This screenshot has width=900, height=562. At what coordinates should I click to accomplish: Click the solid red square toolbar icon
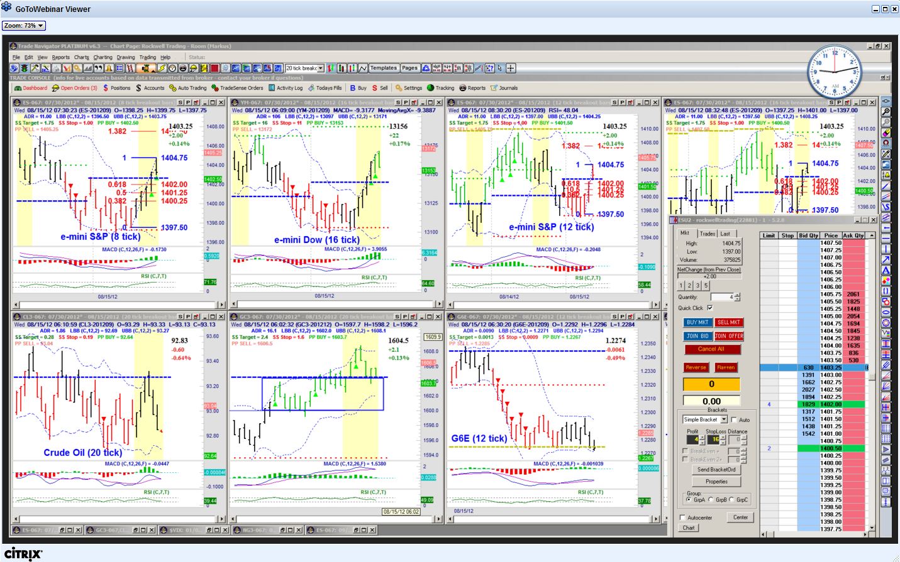pos(214,68)
